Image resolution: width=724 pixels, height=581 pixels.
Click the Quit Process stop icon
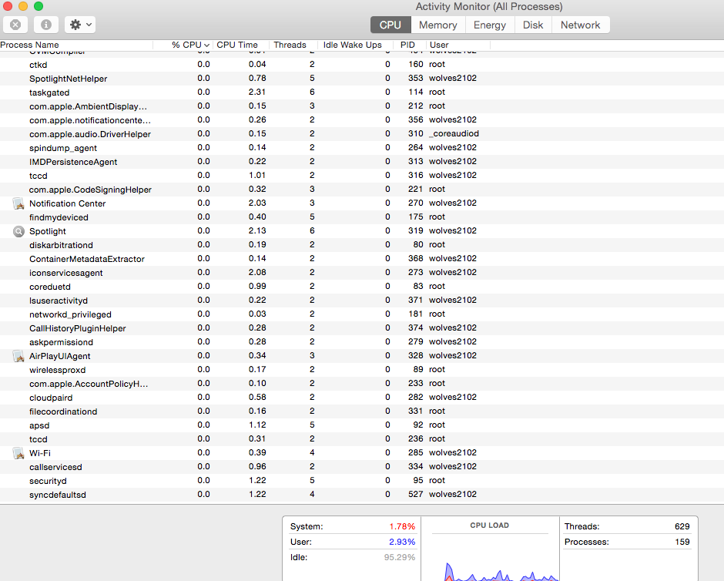click(x=15, y=25)
